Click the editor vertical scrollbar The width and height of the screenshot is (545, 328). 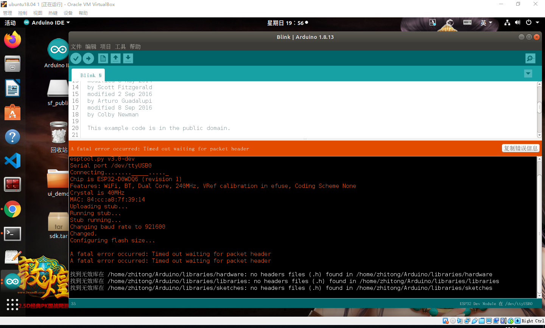539,110
